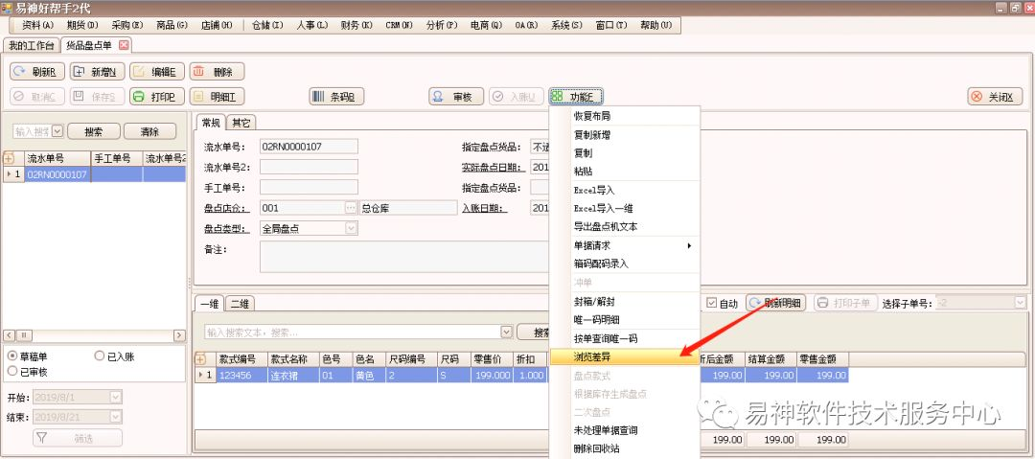This screenshot has height=459, width=1035.
Task: Click the 清除 button in search panel
Action: (150, 131)
